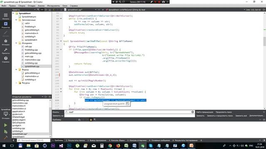This screenshot has height=149, width=266.
Task: Open mainwindow.cpp in the project tree
Action: click(32, 60)
